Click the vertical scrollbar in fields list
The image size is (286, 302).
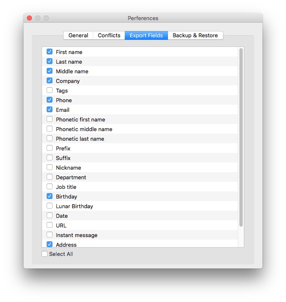point(241,138)
